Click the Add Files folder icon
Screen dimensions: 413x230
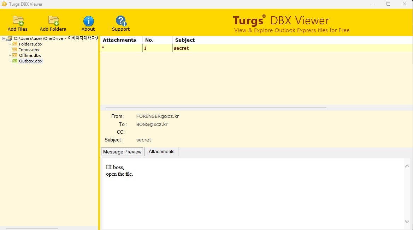(x=18, y=21)
